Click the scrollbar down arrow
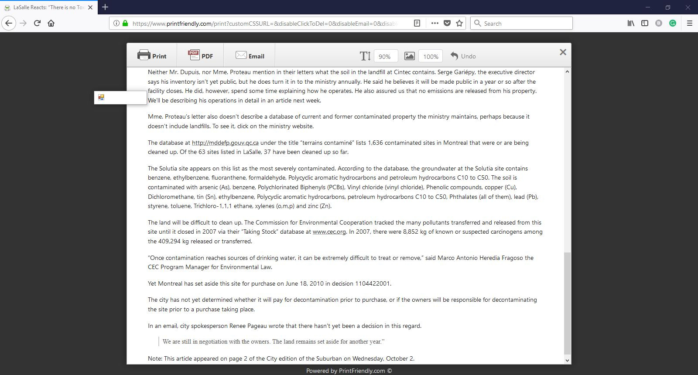This screenshot has height=375, width=698. [x=567, y=360]
